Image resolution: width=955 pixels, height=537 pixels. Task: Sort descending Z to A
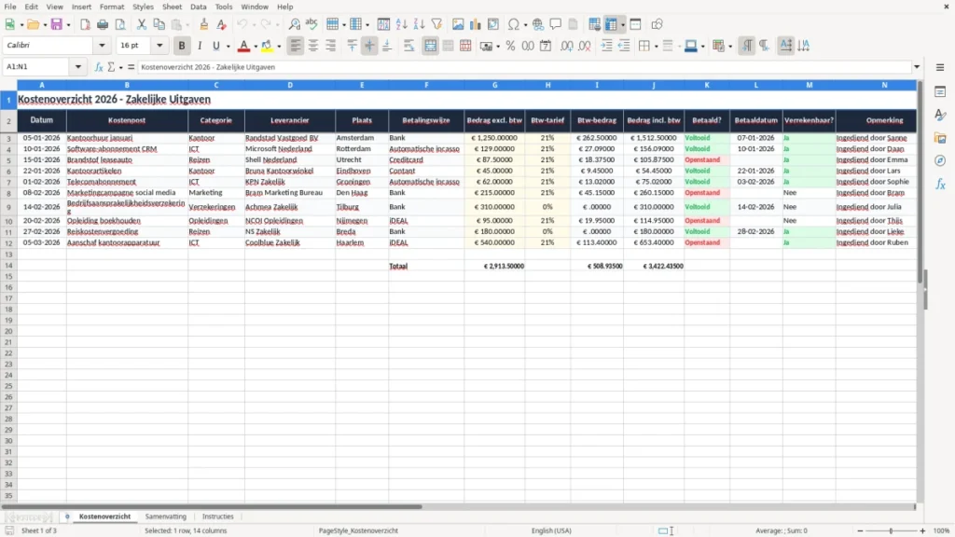pyautogui.click(x=419, y=24)
